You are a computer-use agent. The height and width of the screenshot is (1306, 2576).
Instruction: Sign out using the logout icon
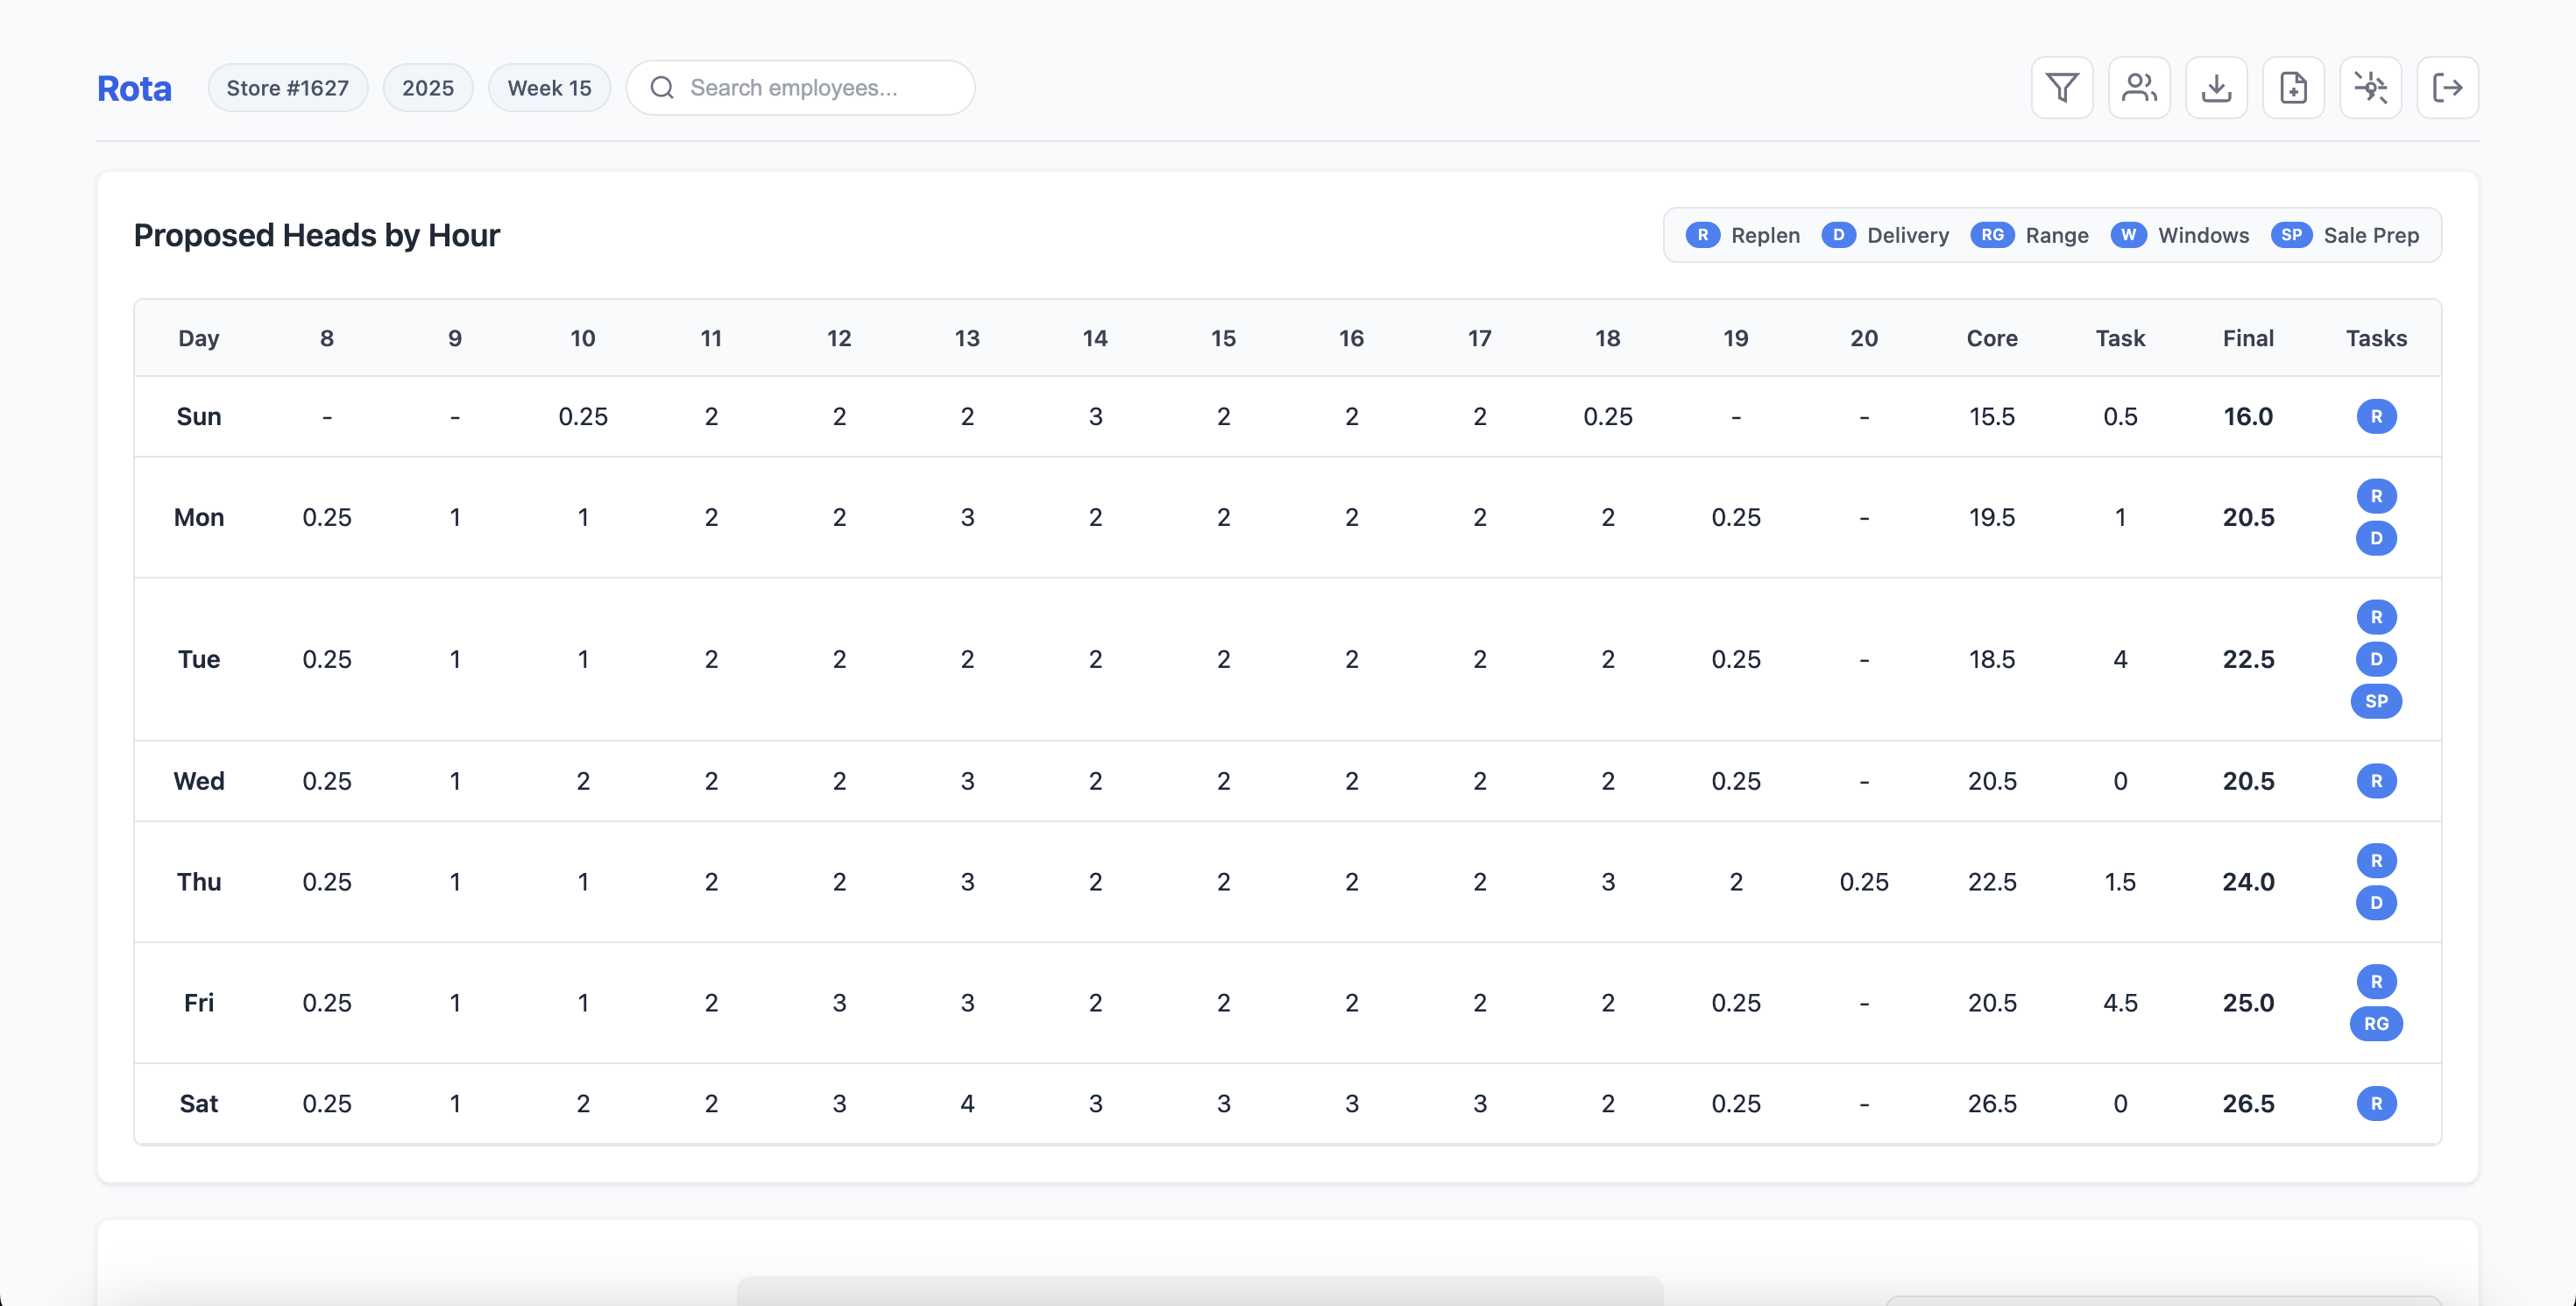[2448, 87]
